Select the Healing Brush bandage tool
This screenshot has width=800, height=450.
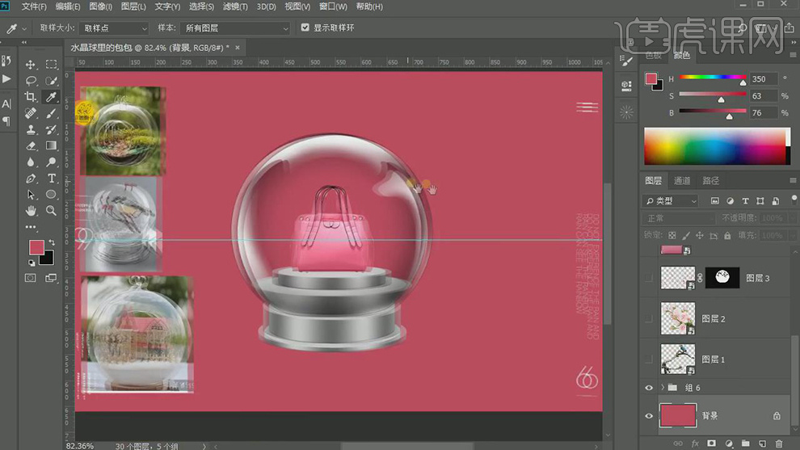tap(31, 113)
